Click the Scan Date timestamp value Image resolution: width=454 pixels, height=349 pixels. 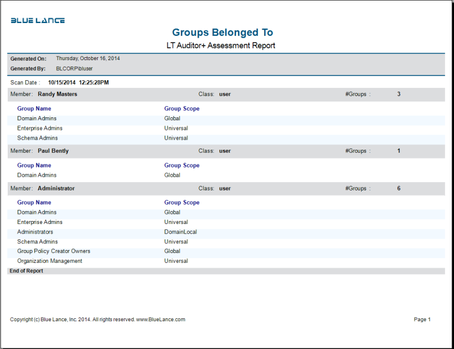(78, 83)
